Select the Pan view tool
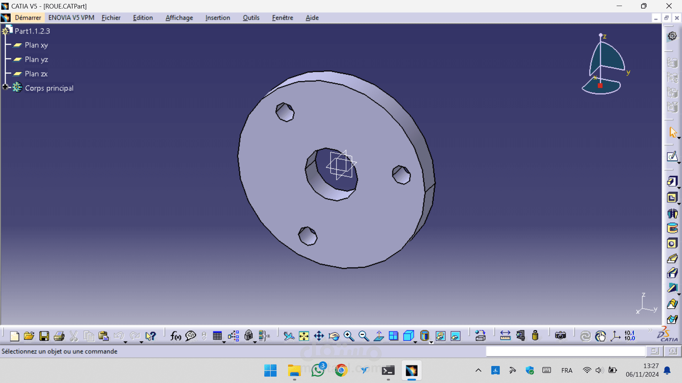This screenshot has width=682, height=383. coord(319,336)
